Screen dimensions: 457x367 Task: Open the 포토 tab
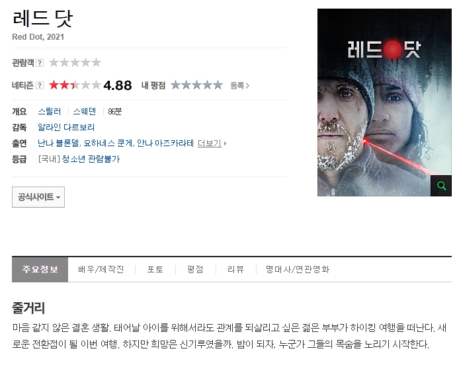(x=155, y=269)
